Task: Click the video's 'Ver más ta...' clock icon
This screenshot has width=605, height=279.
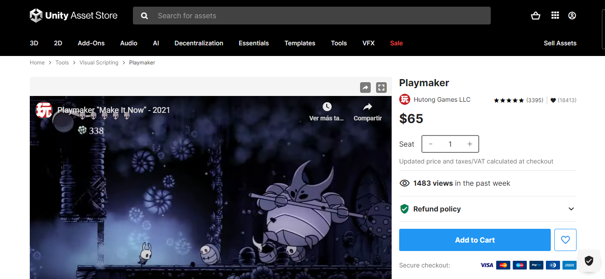Action: click(x=327, y=107)
